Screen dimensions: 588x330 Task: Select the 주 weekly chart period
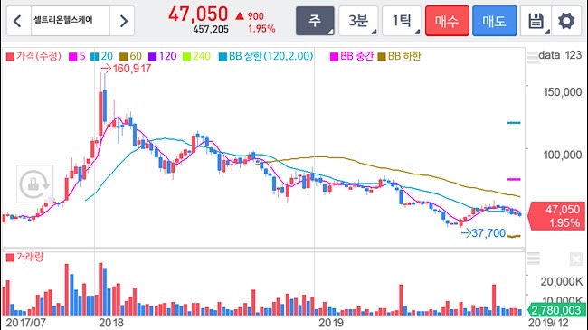point(315,21)
